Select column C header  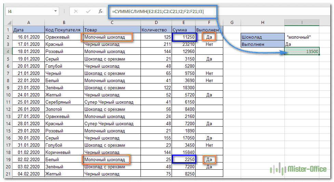coord(112,23)
